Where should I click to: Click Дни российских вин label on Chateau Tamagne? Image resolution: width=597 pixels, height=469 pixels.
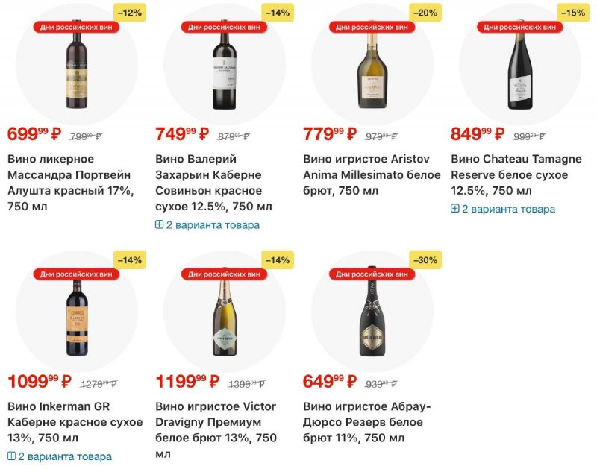pyautogui.click(x=519, y=27)
